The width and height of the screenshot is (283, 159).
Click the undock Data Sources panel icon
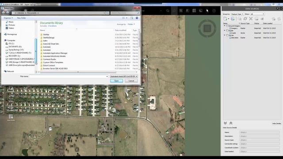click(278, 8)
